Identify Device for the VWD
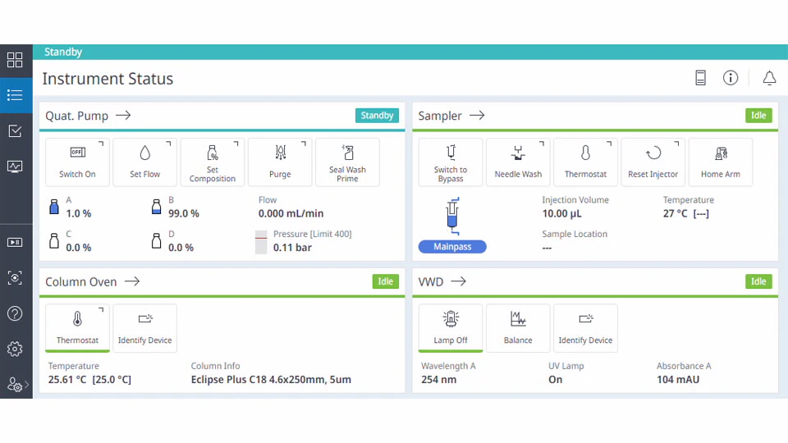The height and width of the screenshot is (443, 788). (x=585, y=328)
